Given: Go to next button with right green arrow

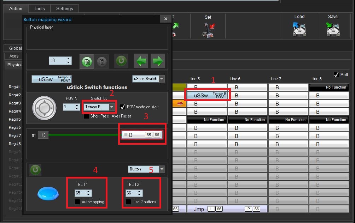Looking at the screenshot, I should tap(158, 61).
